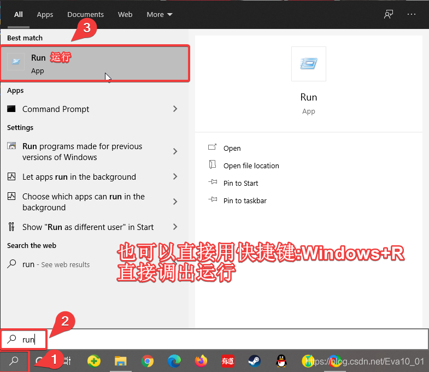Expand Command Prompt result arrow
The image size is (429, 372).
[x=175, y=109]
